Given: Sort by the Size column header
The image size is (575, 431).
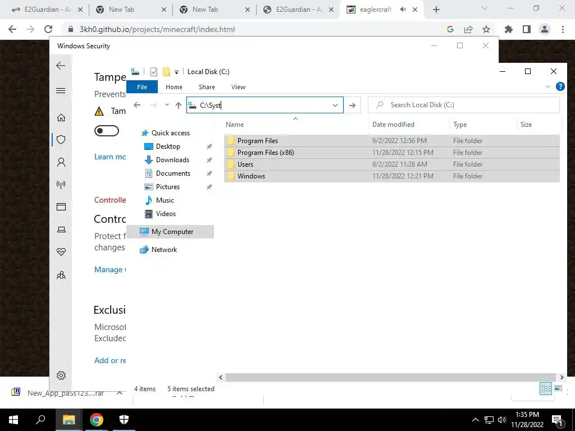Looking at the screenshot, I should coord(538,124).
